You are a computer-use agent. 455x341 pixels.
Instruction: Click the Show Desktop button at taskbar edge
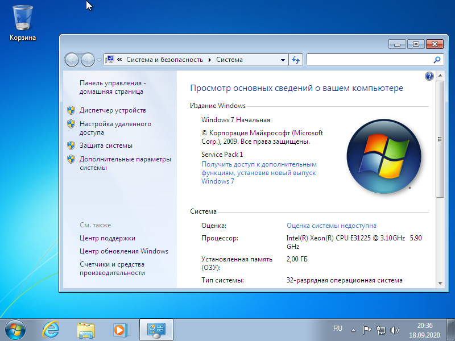coord(450,330)
